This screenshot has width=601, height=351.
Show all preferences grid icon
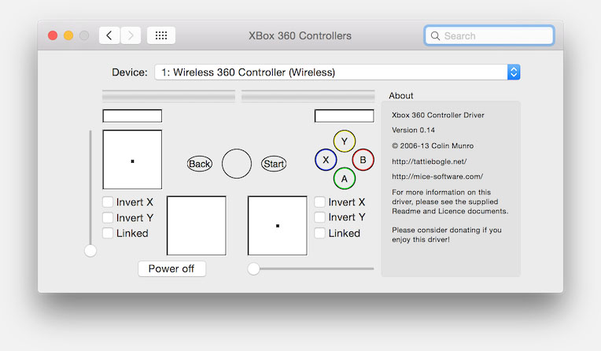click(x=161, y=35)
